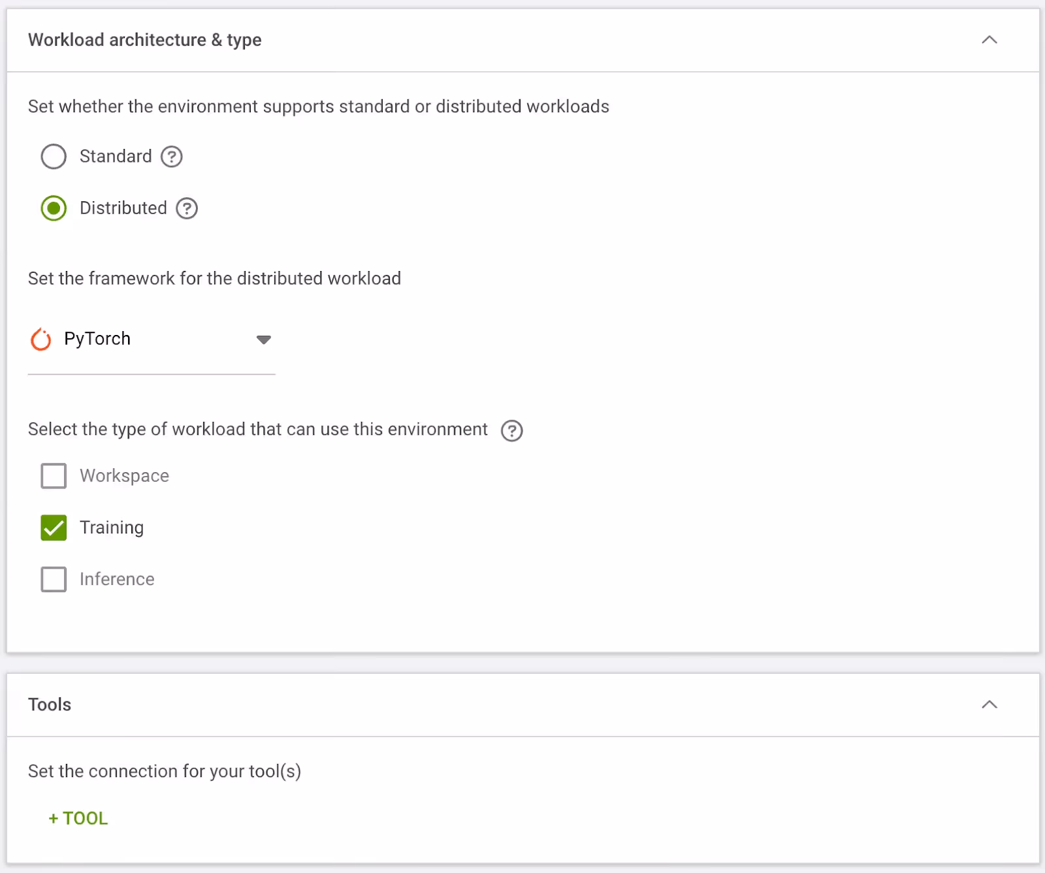Click the PyTorch framework logo icon

[x=40, y=339]
